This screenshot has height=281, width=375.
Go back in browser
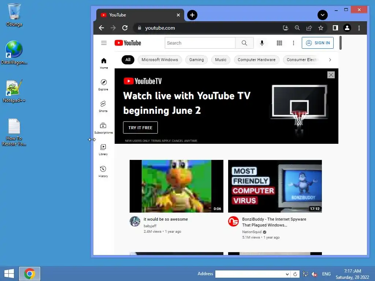click(x=101, y=28)
